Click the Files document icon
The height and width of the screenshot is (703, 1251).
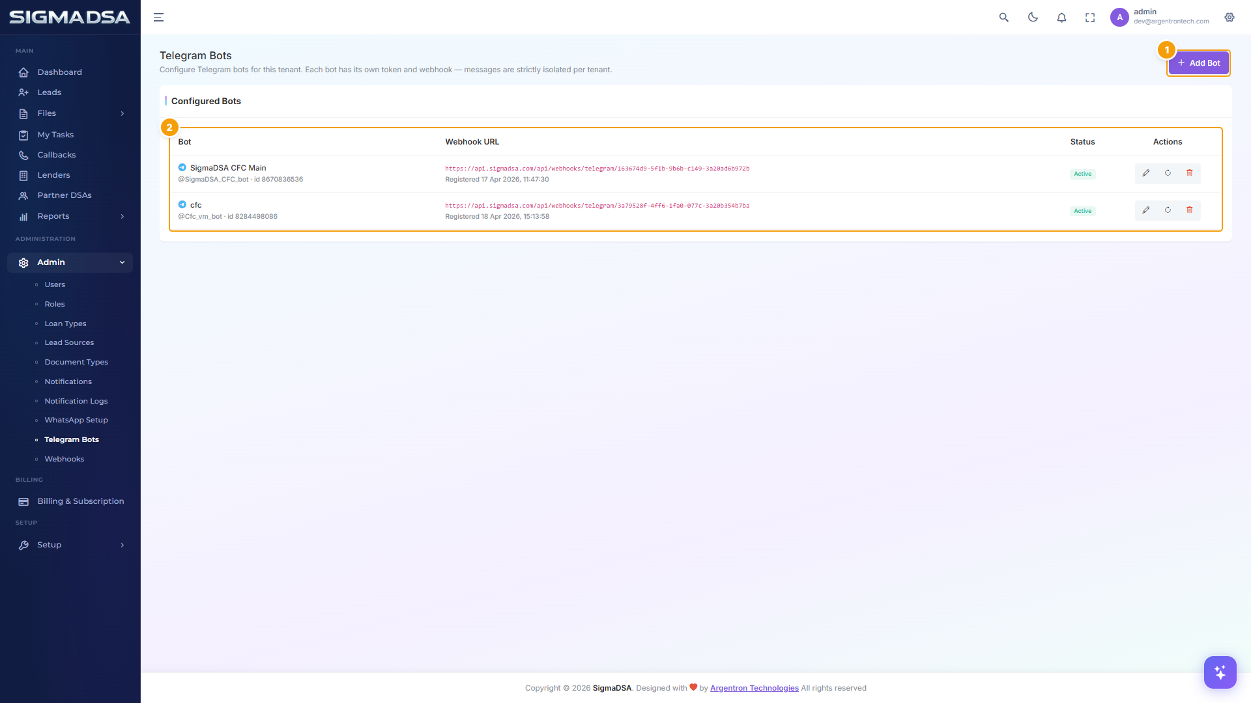click(23, 114)
